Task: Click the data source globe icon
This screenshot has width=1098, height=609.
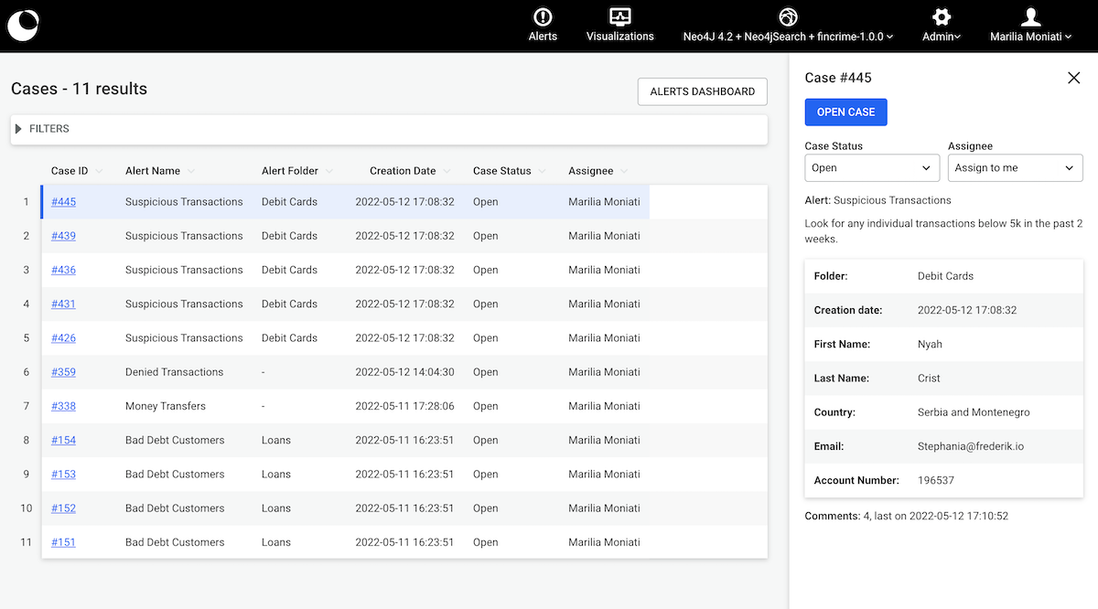Action: (788, 16)
